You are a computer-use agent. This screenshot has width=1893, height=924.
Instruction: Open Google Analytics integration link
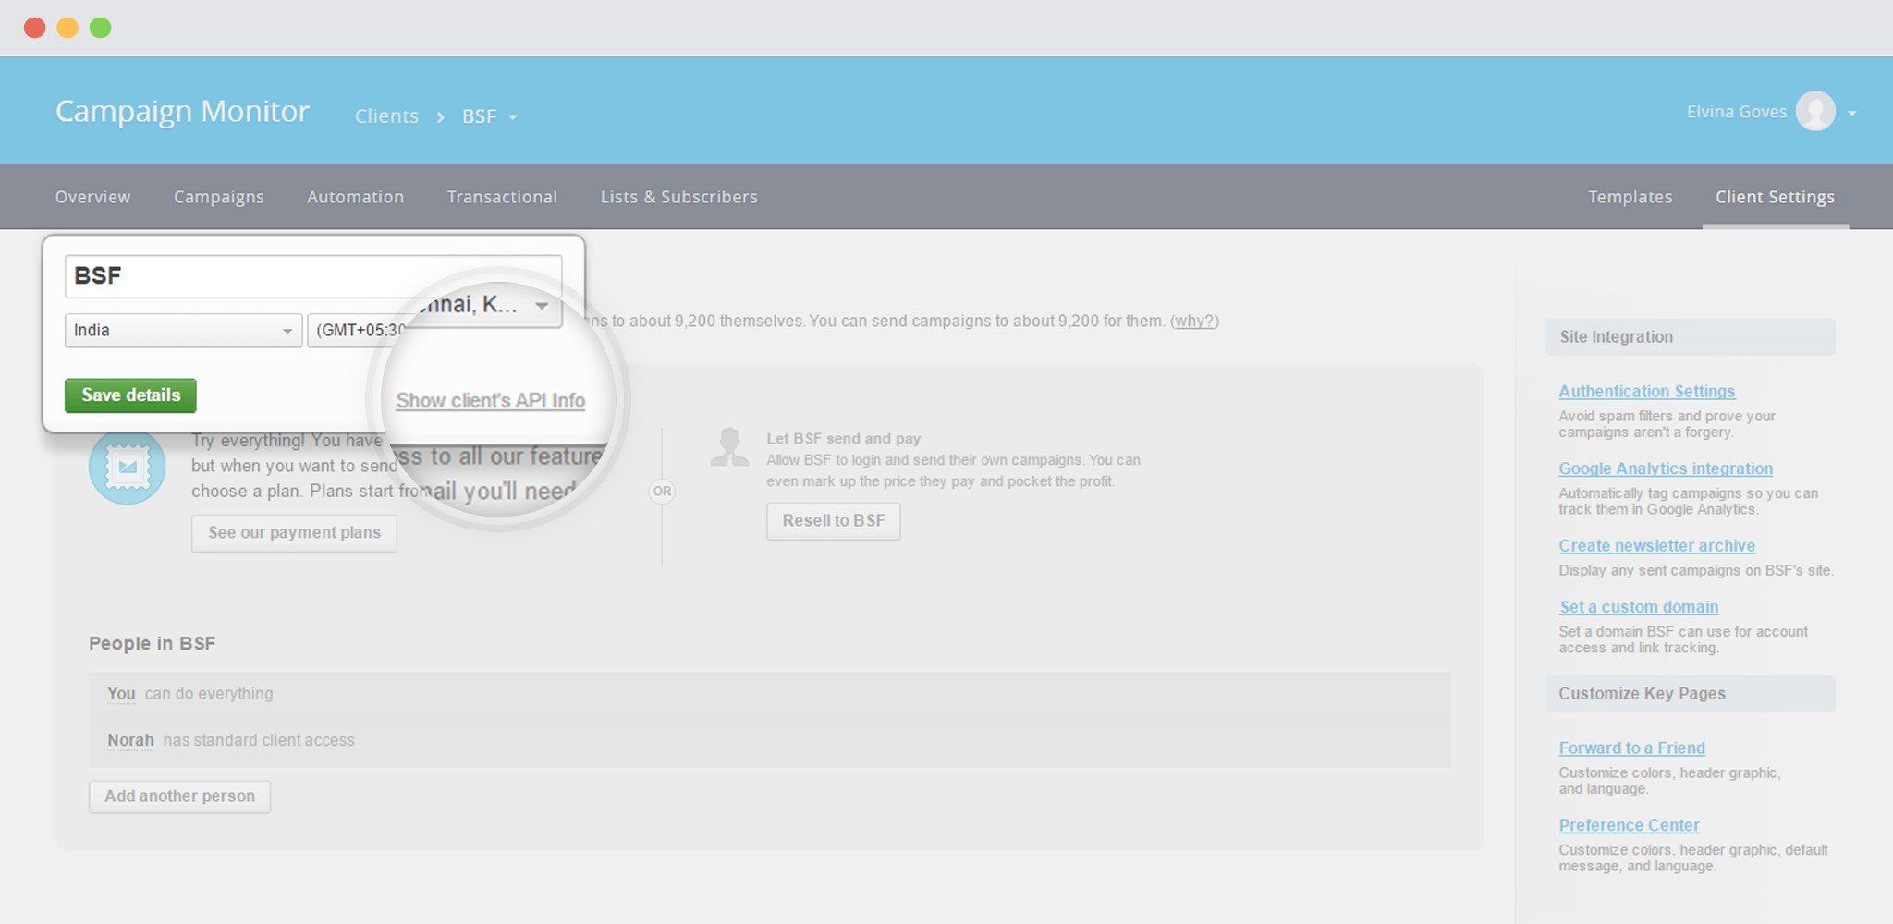1666,468
